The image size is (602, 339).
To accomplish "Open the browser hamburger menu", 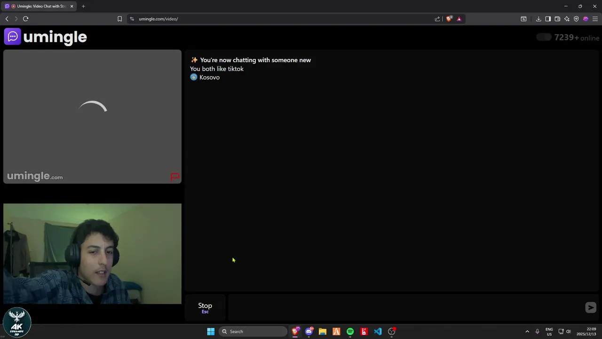I will pyautogui.click(x=595, y=19).
